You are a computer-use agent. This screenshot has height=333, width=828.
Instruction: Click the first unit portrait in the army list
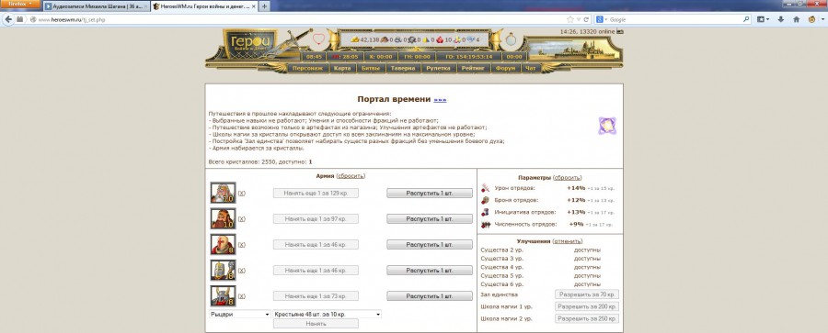coord(223,193)
